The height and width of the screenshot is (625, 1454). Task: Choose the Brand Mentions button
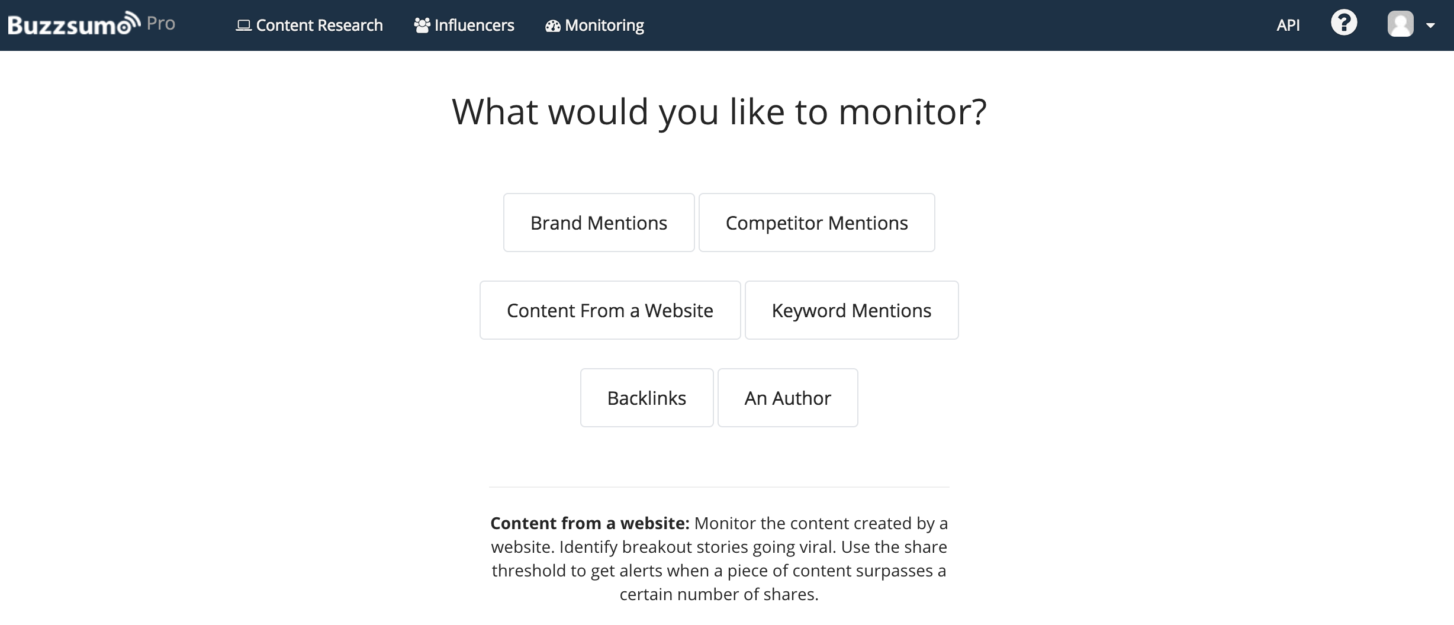599,223
